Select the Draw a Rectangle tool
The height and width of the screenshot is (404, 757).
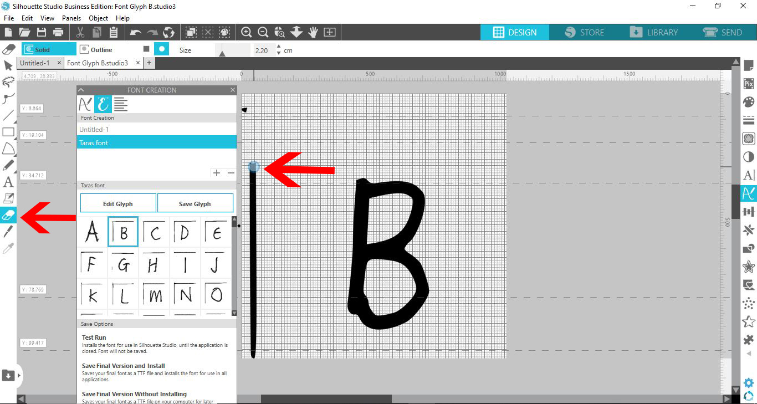point(8,132)
